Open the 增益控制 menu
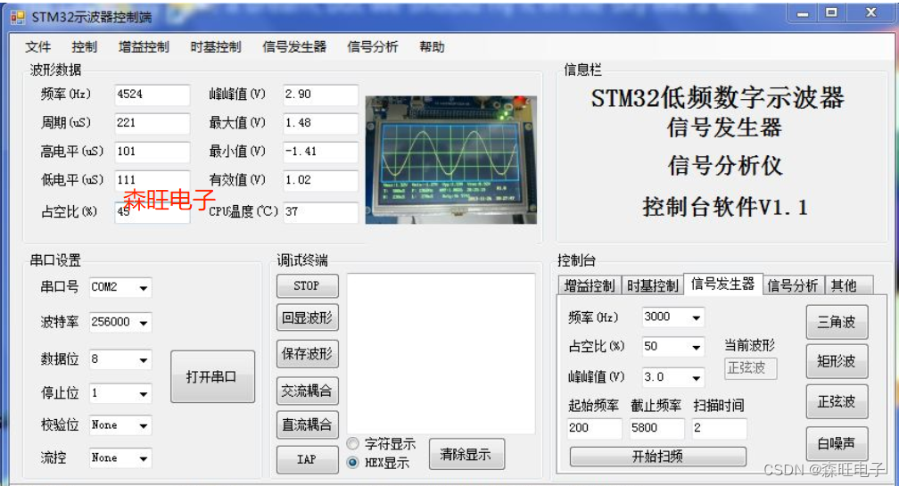 [x=144, y=47]
